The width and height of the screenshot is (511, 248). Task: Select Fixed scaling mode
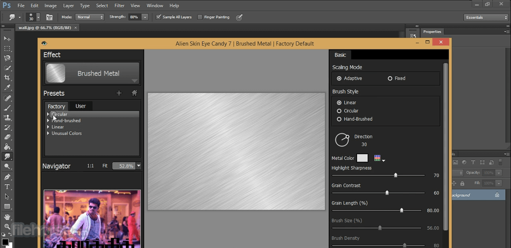pyautogui.click(x=390, y=78)
